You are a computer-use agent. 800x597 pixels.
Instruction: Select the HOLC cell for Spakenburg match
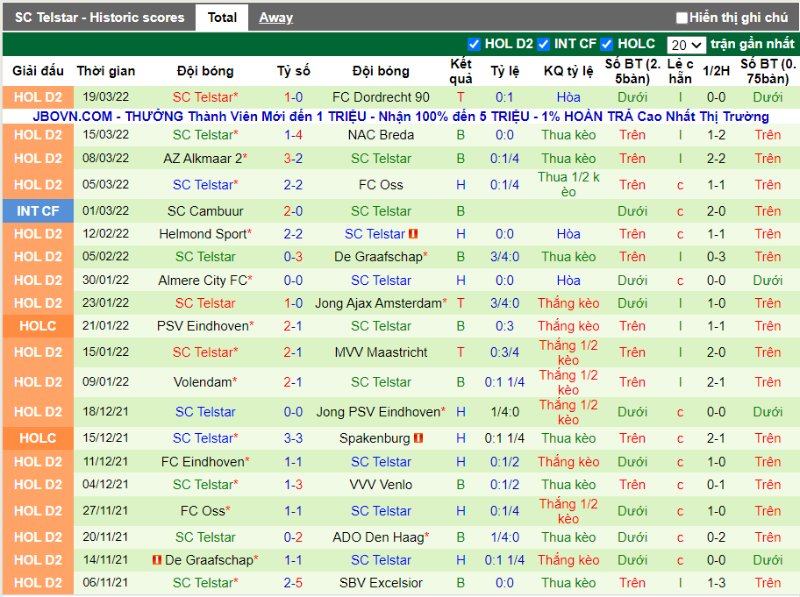coord(39,438)
